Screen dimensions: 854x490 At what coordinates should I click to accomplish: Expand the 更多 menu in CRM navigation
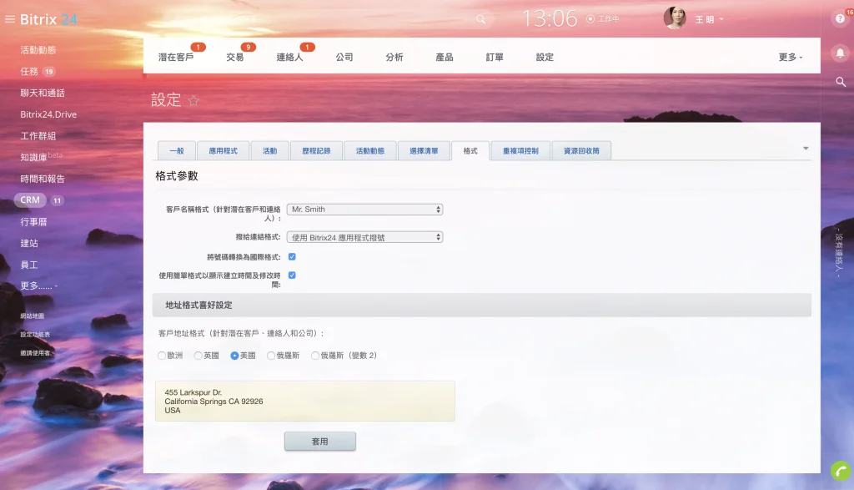[x=790, y=58]
